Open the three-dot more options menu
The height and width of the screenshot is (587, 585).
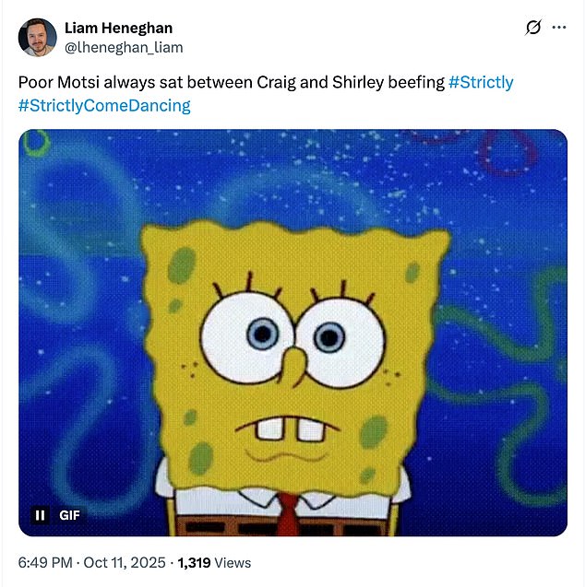558,28
